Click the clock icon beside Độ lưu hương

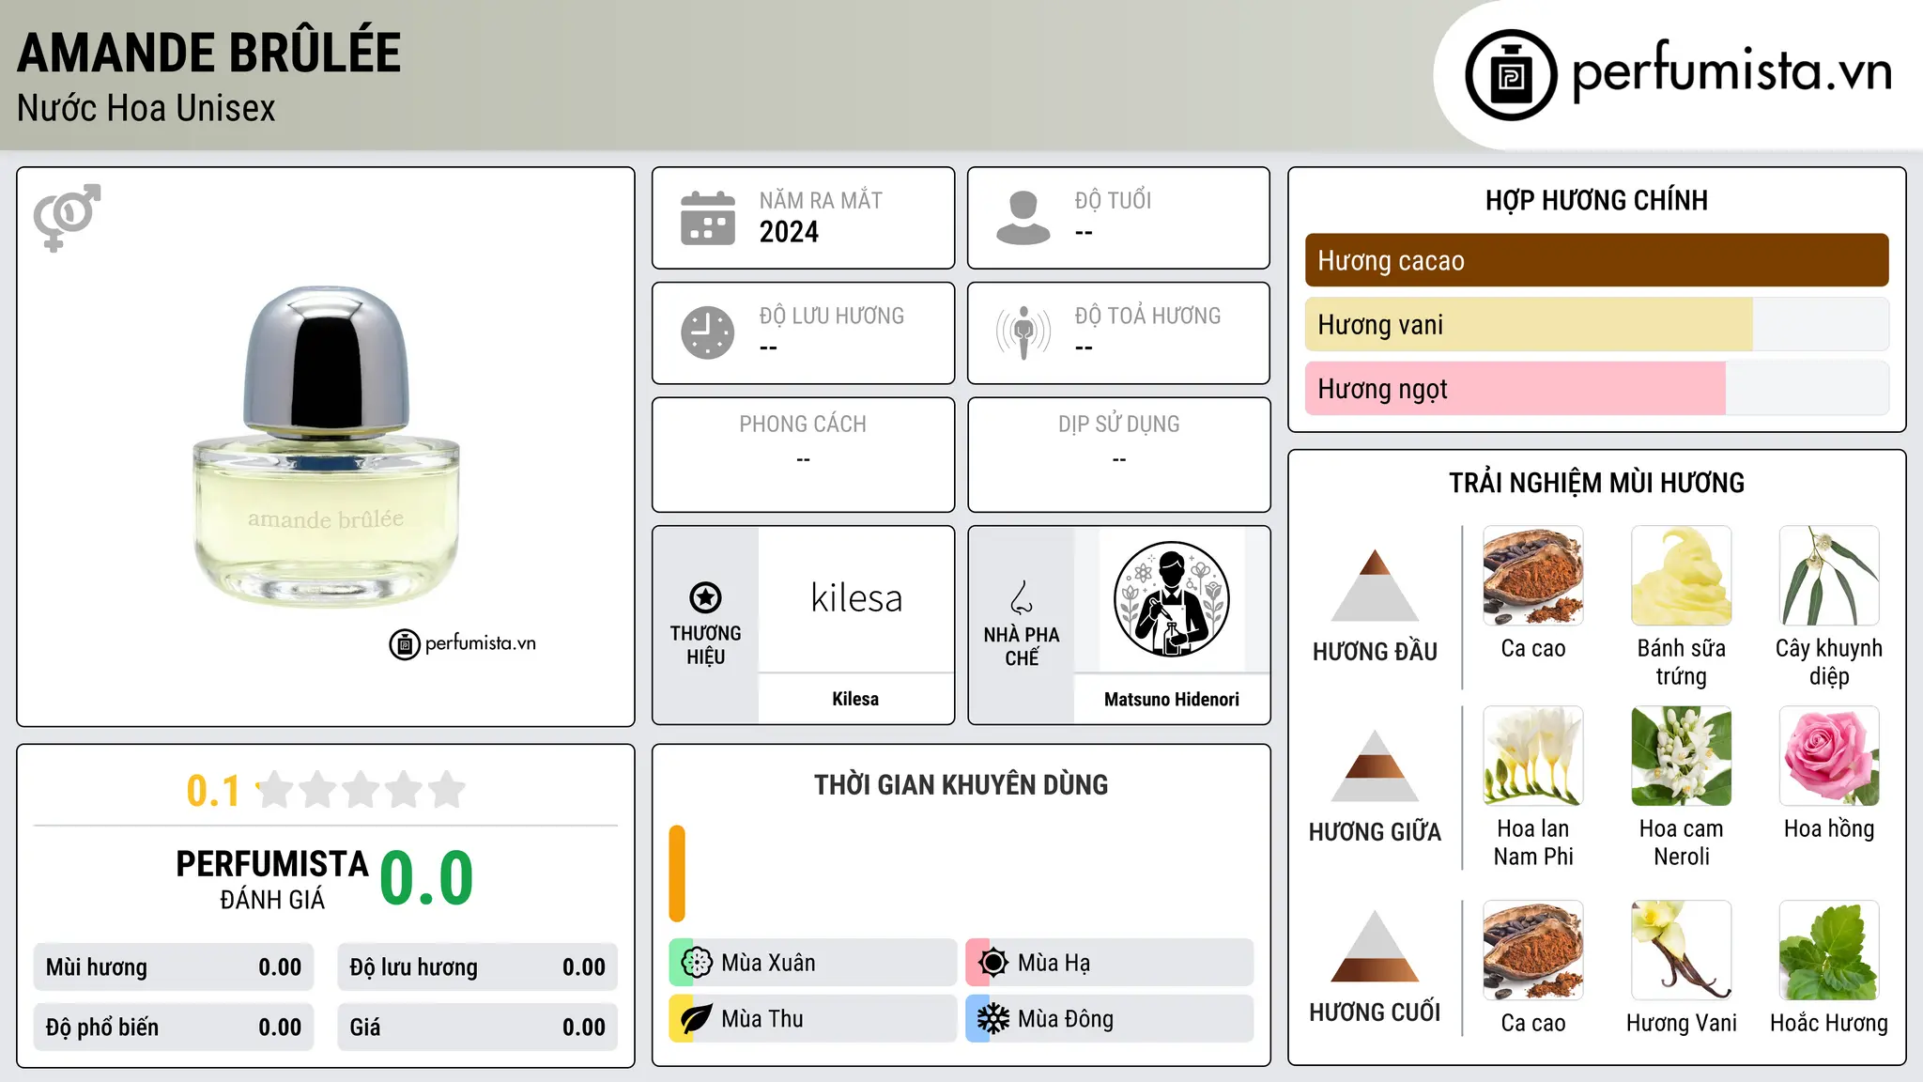coord(708,332)
